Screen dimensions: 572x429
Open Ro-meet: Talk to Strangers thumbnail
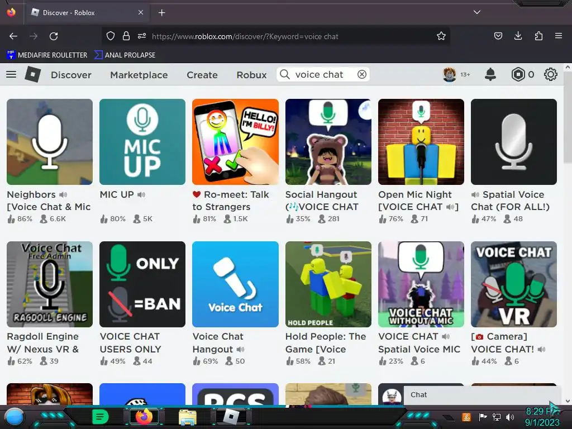click(235, 142)
